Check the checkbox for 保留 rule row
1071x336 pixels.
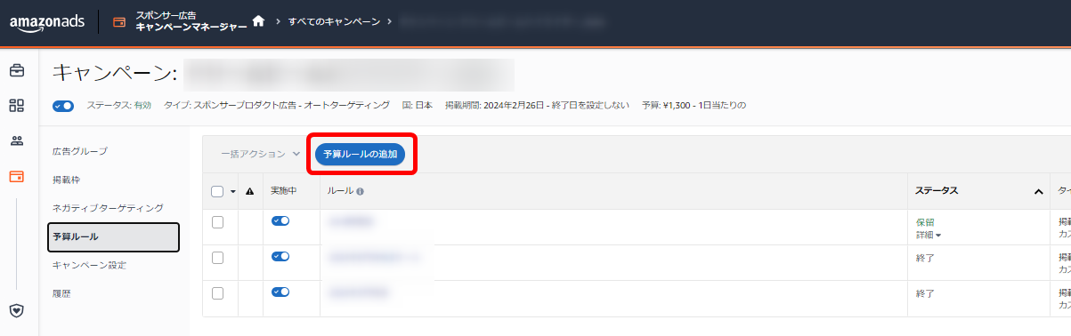point(217,222)
